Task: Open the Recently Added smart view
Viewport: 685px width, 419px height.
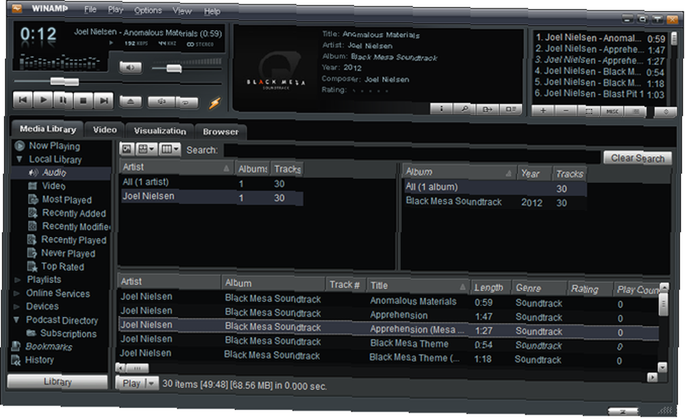Action: [x=73, y=214]
